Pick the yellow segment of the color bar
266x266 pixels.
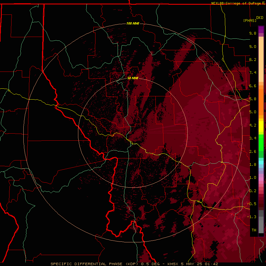tap(261, 126)
